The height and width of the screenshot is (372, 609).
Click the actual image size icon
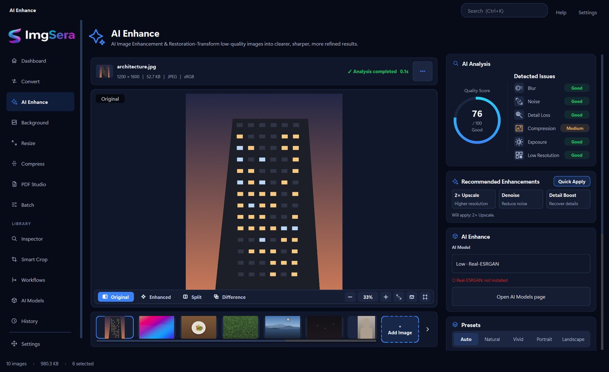412,297
